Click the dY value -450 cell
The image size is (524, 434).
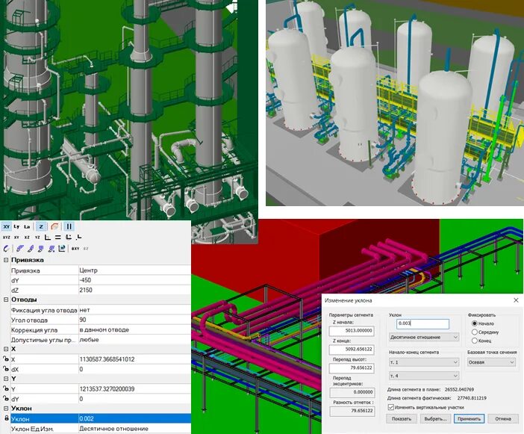[134, 280]
